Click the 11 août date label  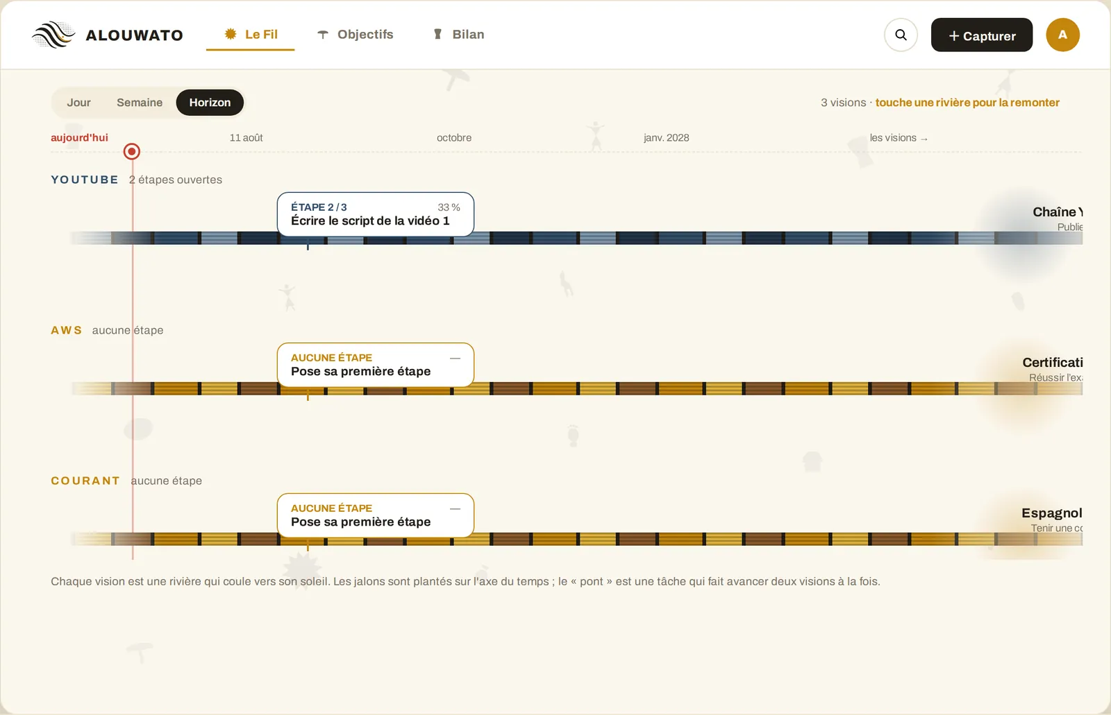[247, 138]
